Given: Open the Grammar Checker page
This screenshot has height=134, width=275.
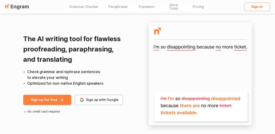Looking at the screenshot, I should click(x=84, y=7).
